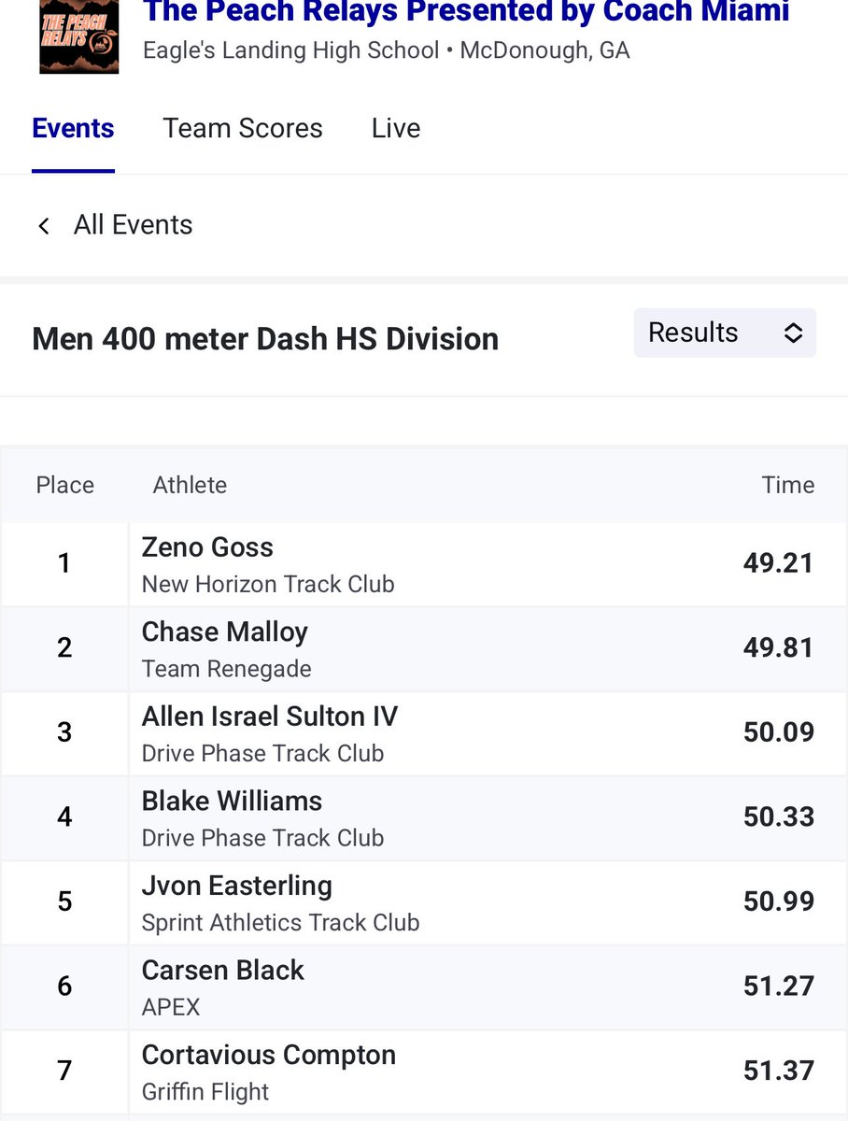
Task: Tap the back chevron beside All Events
Action: [x=43, y=225]
